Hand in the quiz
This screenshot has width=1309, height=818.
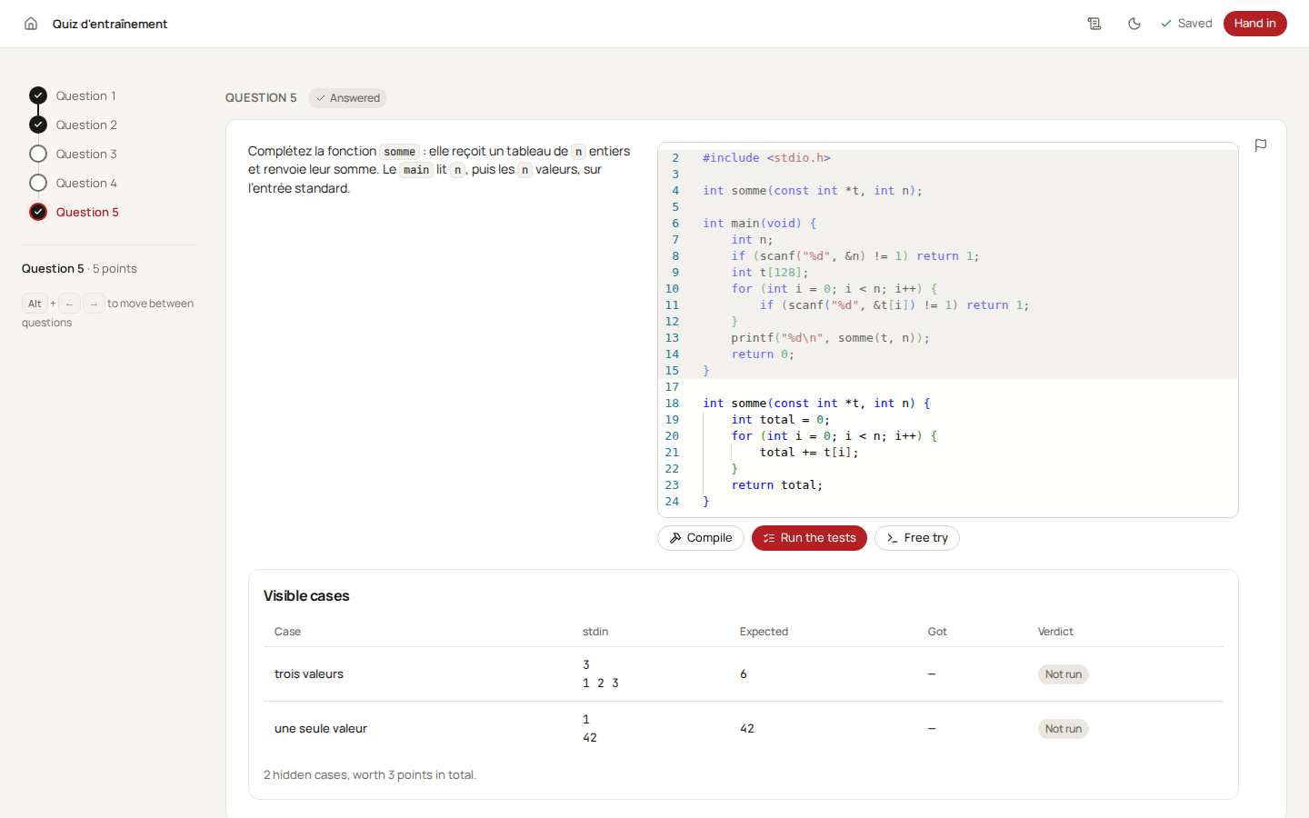click(1254, 24)
